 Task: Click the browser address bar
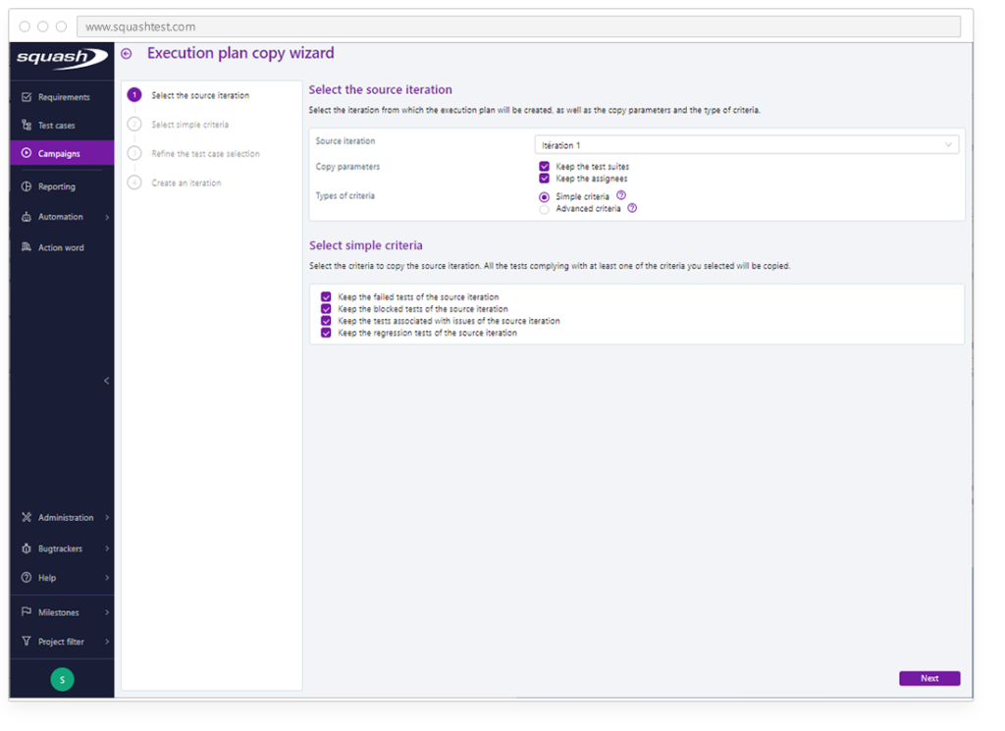pyautogui.click(x=518, y=26)
